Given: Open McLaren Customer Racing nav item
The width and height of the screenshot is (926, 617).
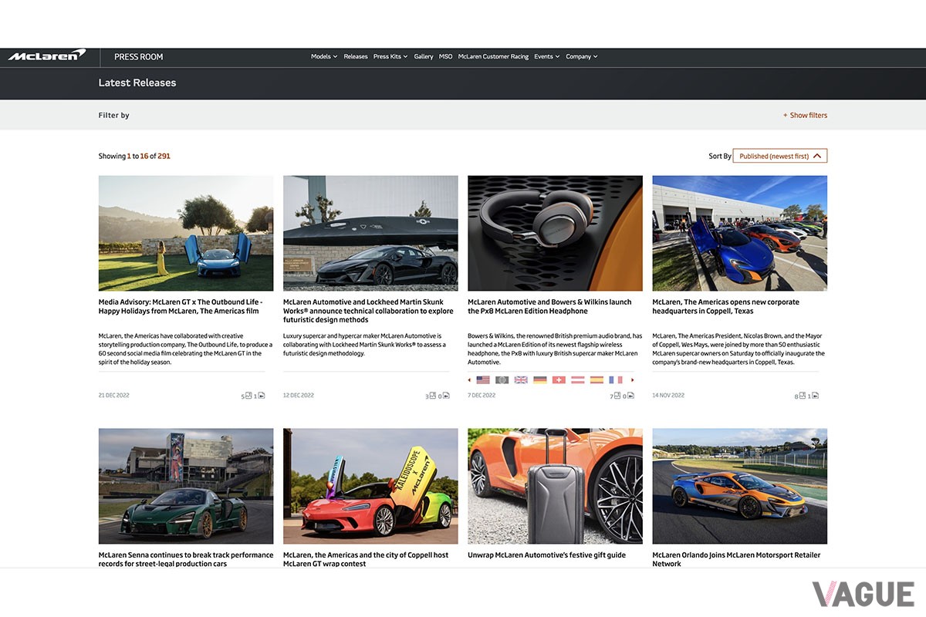Looking at the screenshot, I should tap(493, 56).
